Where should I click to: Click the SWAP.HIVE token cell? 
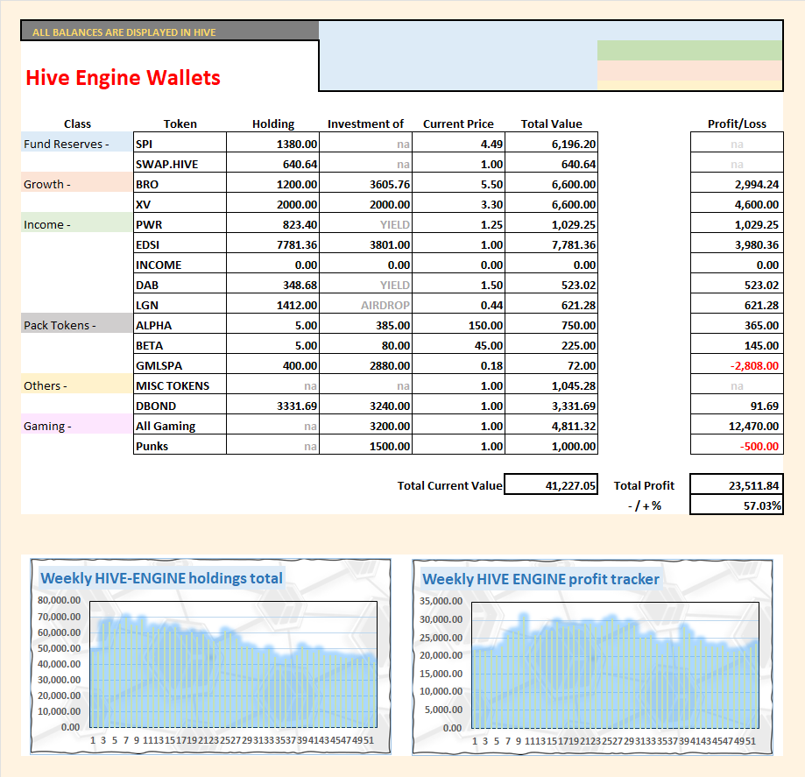click(x=180, y=162)
